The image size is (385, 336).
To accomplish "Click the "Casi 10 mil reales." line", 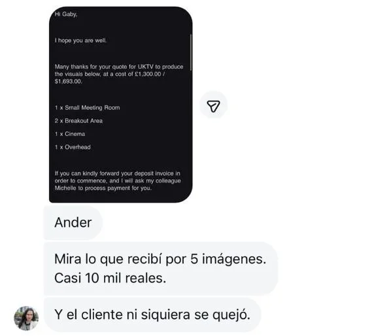I will click(x=110, y=278).
